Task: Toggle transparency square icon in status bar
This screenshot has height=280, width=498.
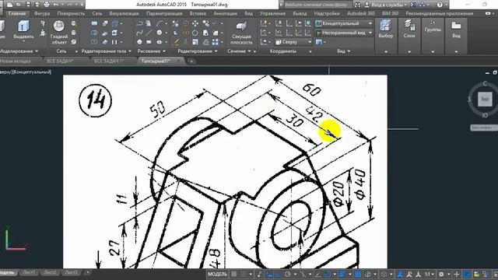Action: click(x=358, y=274)
